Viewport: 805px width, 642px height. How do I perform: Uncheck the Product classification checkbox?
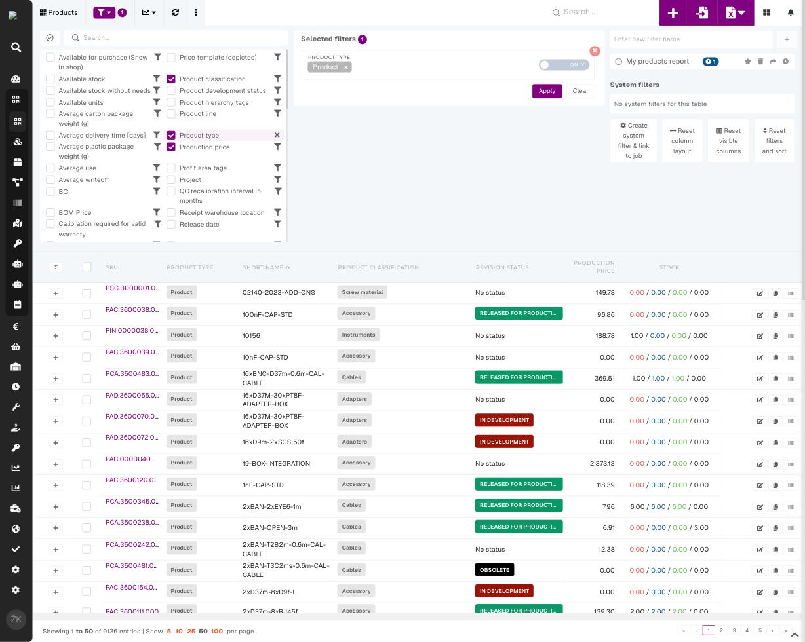tap(171, 79)
